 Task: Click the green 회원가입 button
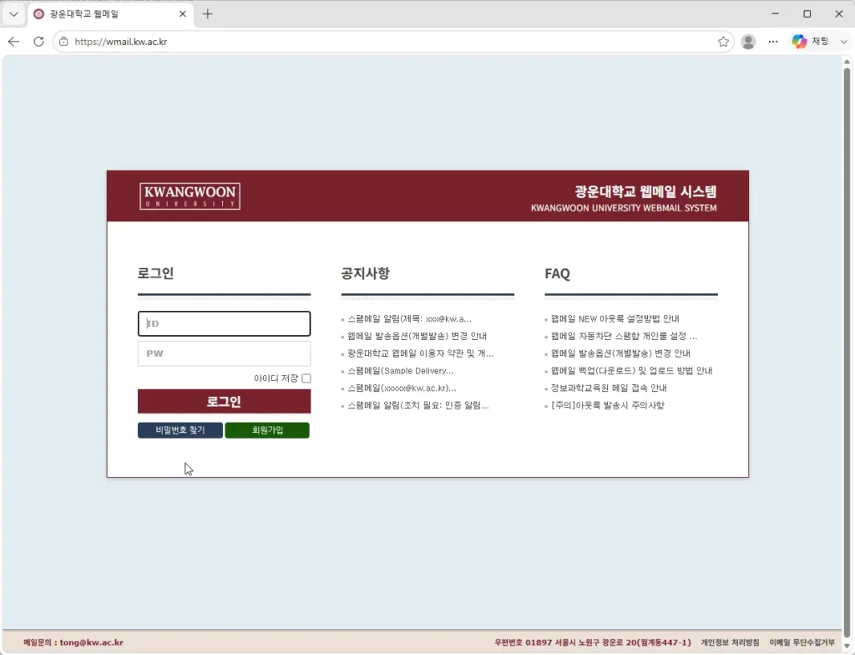pos(267,430)
